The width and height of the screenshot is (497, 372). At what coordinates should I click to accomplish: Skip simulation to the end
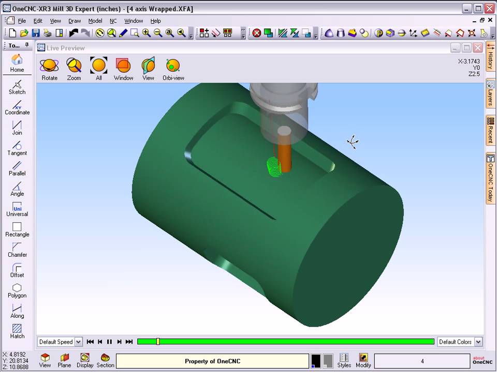pos(129,342)
